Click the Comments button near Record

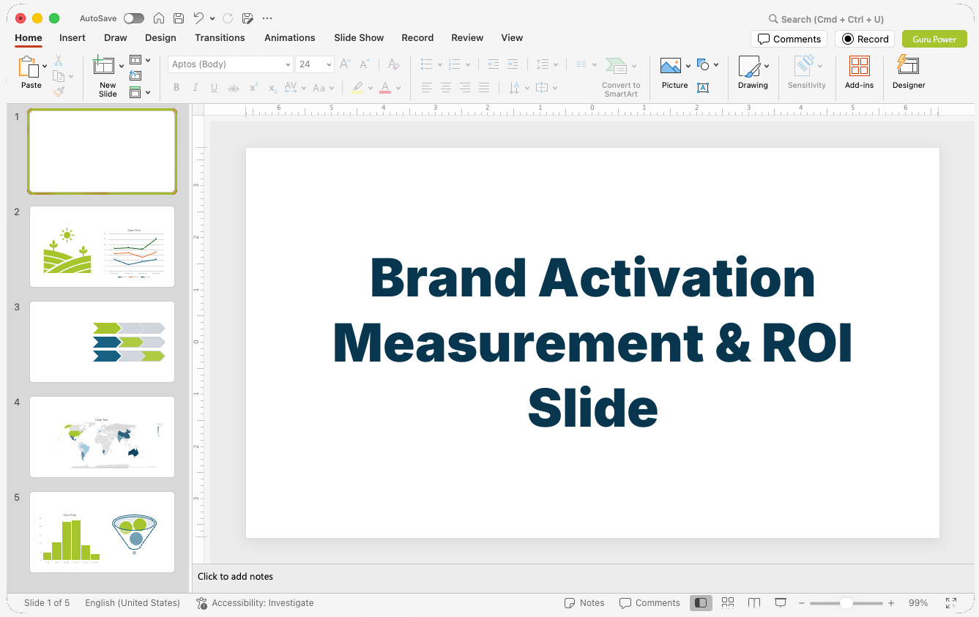(789, 39)
